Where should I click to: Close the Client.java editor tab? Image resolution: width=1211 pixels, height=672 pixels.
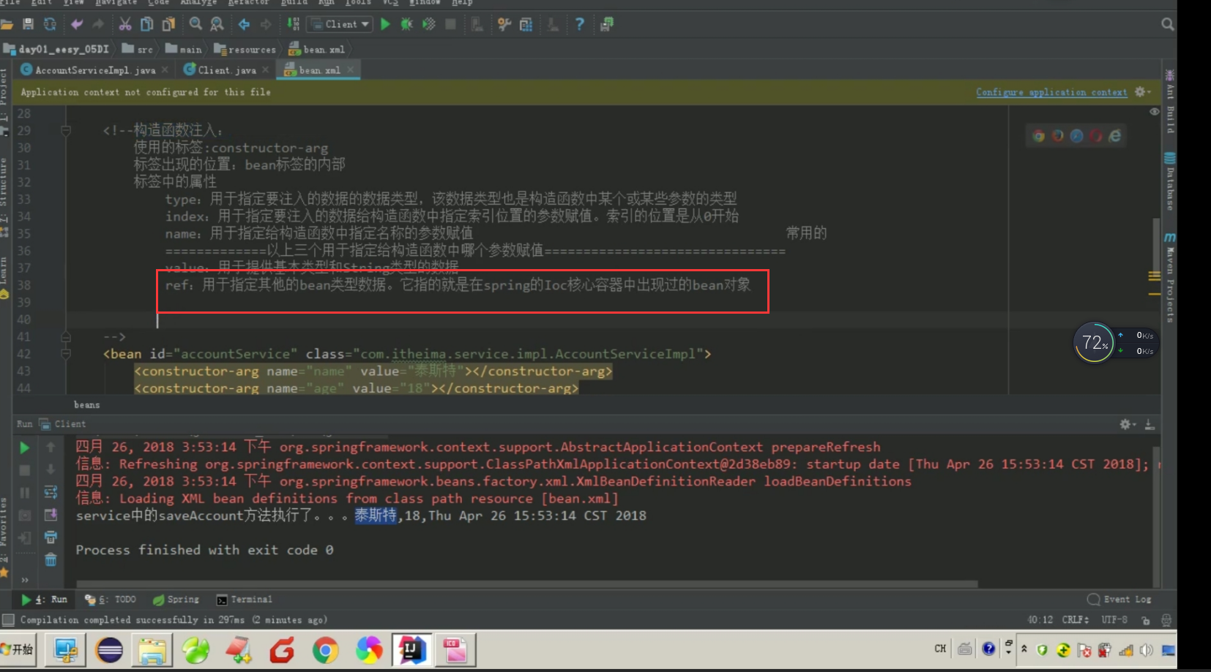tap(265, 70)
